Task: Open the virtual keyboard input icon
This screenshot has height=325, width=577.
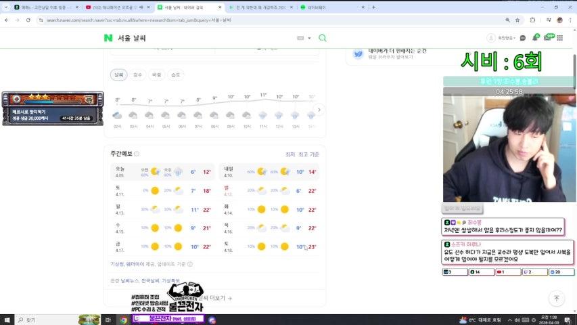Action: coord(300,38)
